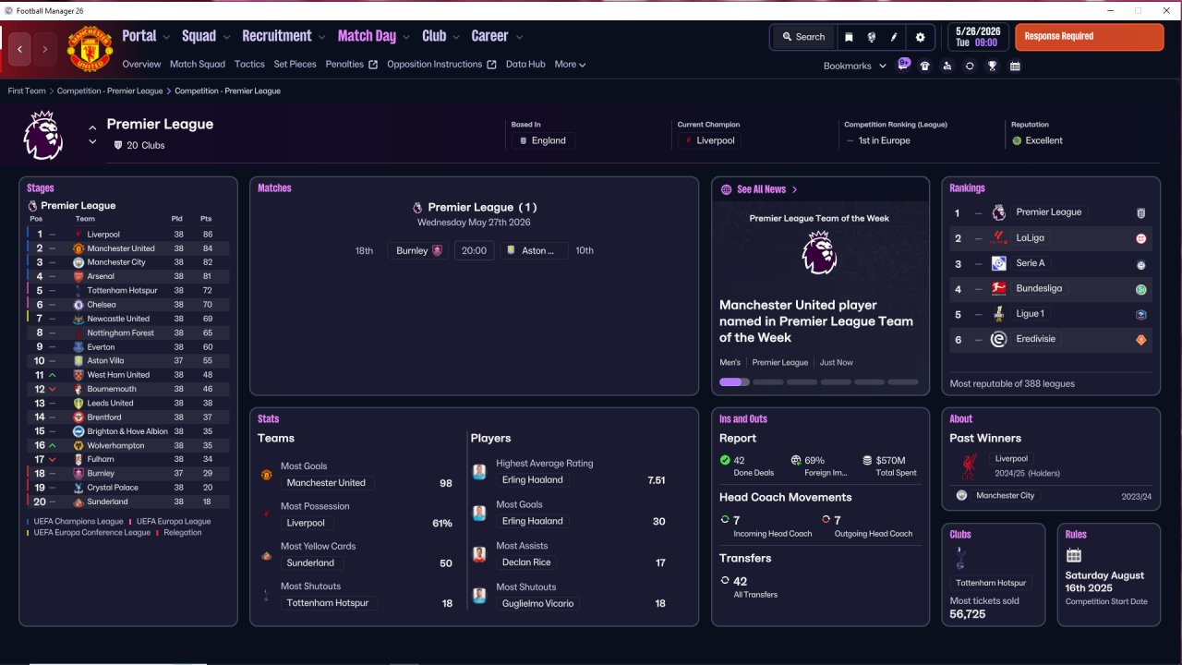Click Manchester City in Past Winners
Viewport: 1182px width, 665px height.
1005,496
